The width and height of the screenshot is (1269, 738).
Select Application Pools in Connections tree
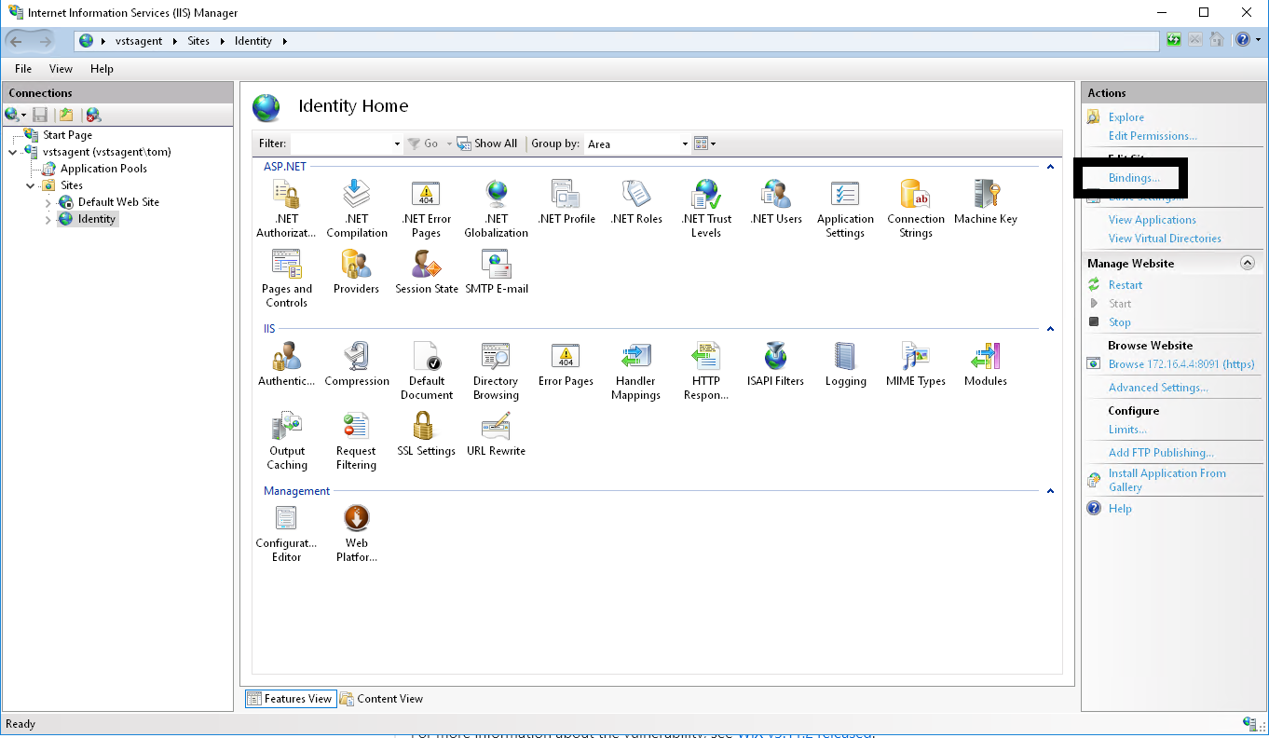[103, 169]
